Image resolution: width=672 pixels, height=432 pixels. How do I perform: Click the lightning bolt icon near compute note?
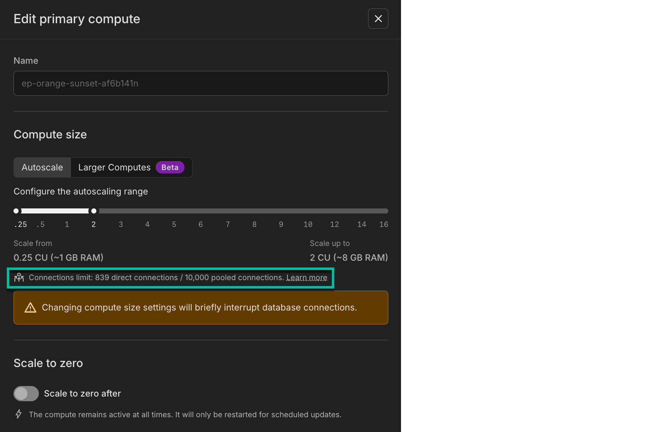(19, 414)
